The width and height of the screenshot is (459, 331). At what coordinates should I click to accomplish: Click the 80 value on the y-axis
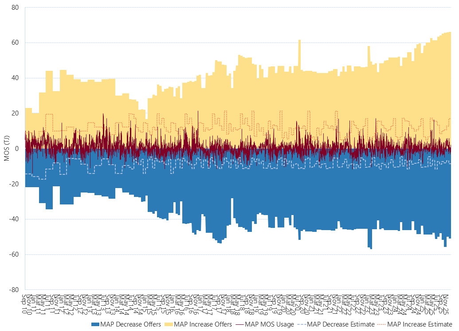pos(16,6)
